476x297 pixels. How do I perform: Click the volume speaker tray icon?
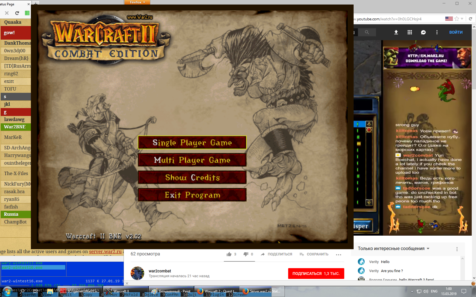[426, 291]
